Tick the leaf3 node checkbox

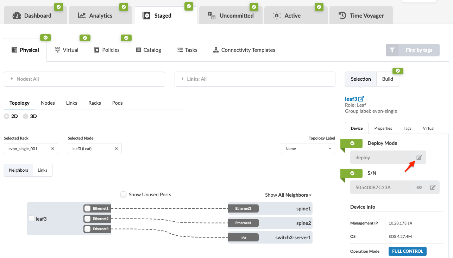pyautogui.click(x=31, y=219)
